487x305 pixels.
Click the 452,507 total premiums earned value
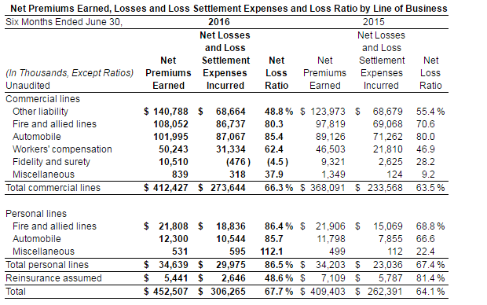coord(170,292)
